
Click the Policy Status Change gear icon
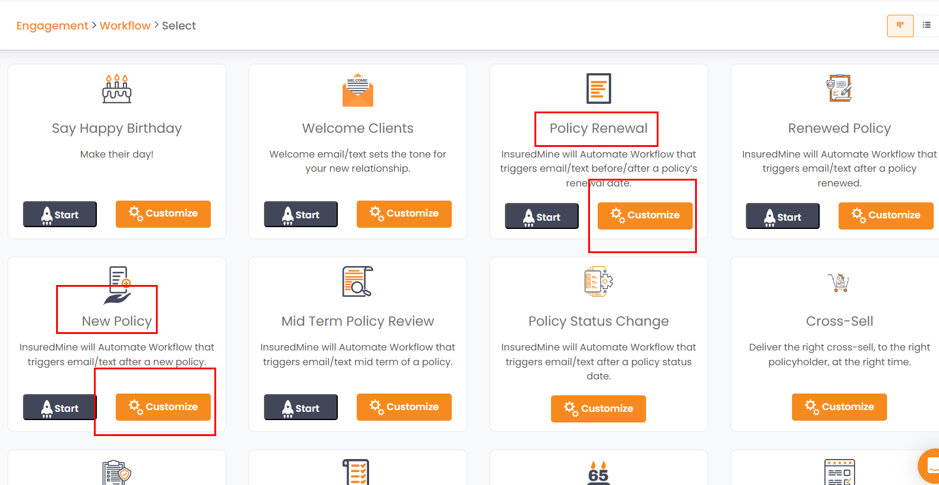click(x=599, y=281)
